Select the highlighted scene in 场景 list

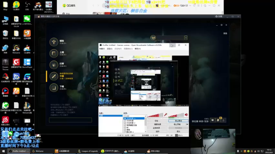[x=111, y=116]
